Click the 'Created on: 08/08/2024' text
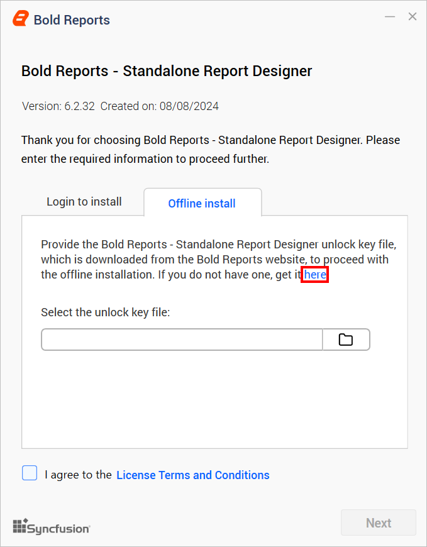 click(160, 106)
